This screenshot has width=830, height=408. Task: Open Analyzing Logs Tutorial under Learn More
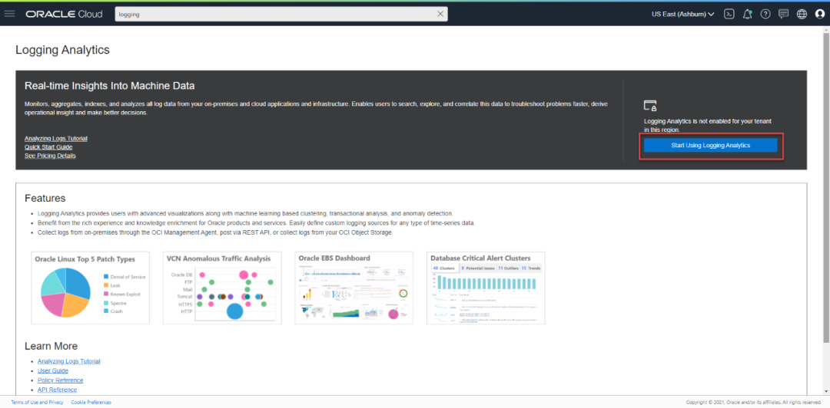pos(69,361)
